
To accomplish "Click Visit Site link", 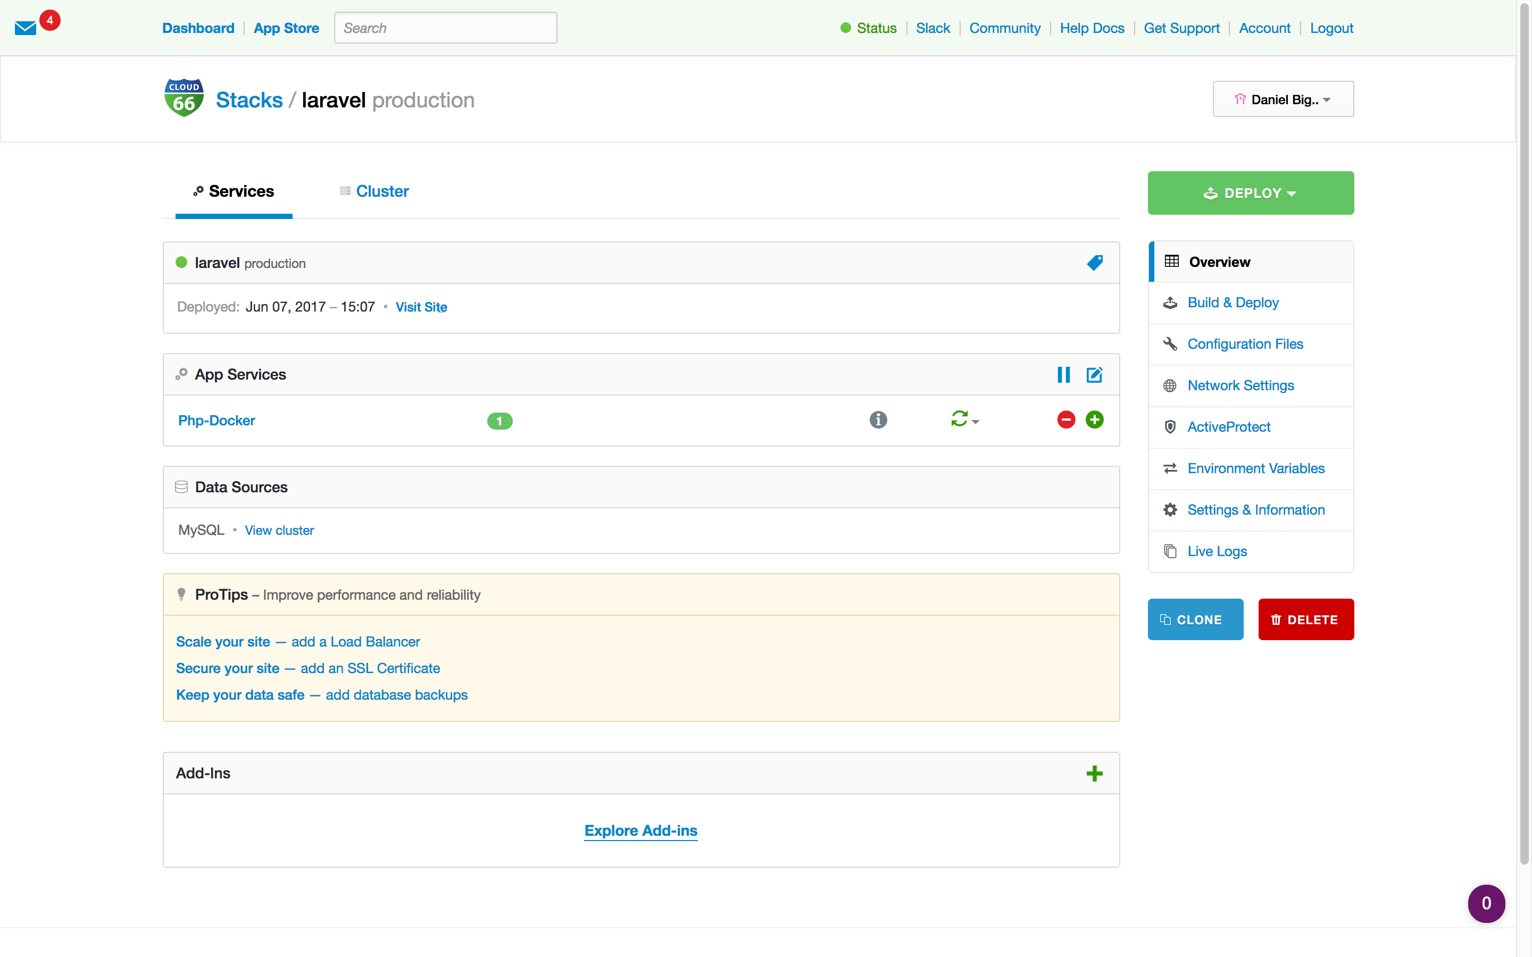I will click(420, 306).
